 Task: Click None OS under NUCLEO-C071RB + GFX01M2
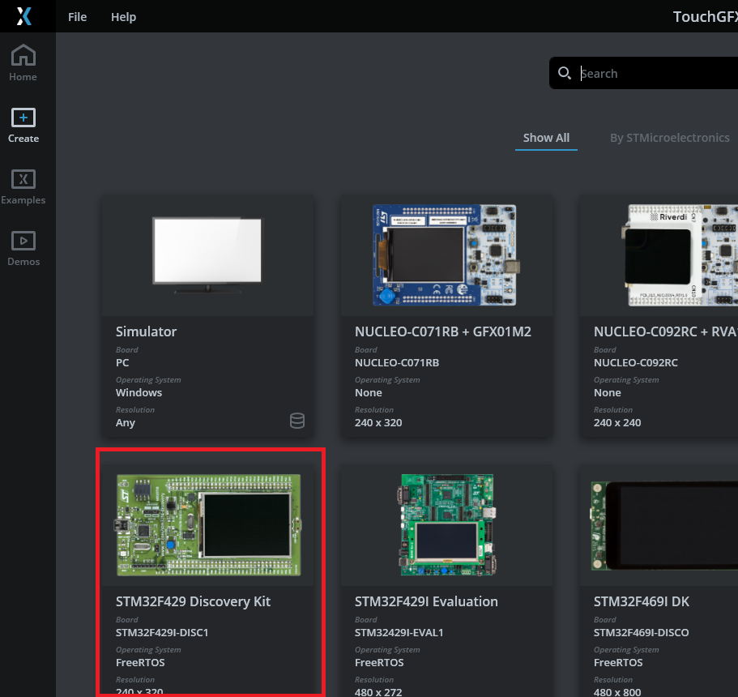click(369, 393)
